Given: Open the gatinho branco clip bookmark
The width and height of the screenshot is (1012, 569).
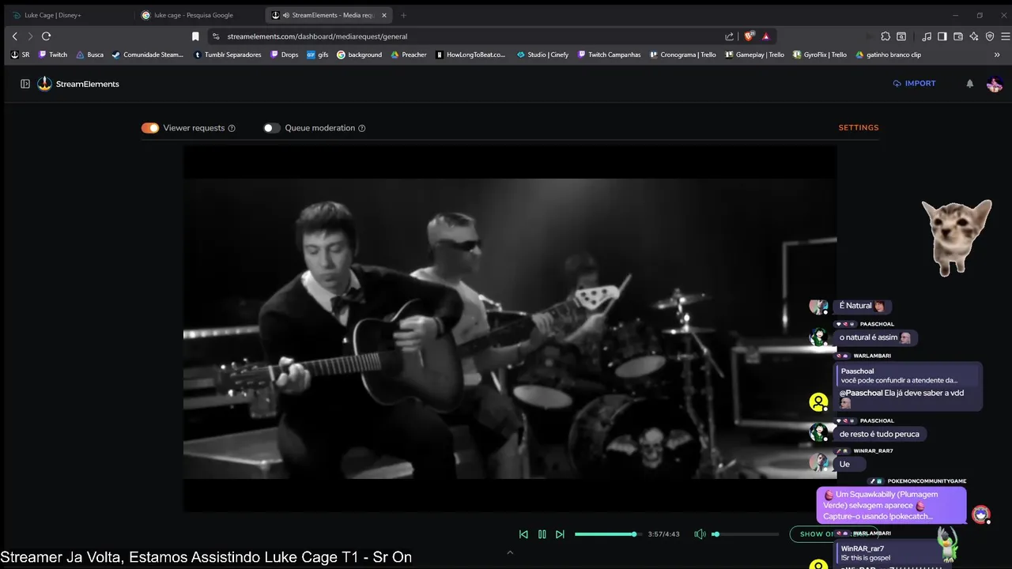Looking at the screenshot, I should tap(888, 55).
